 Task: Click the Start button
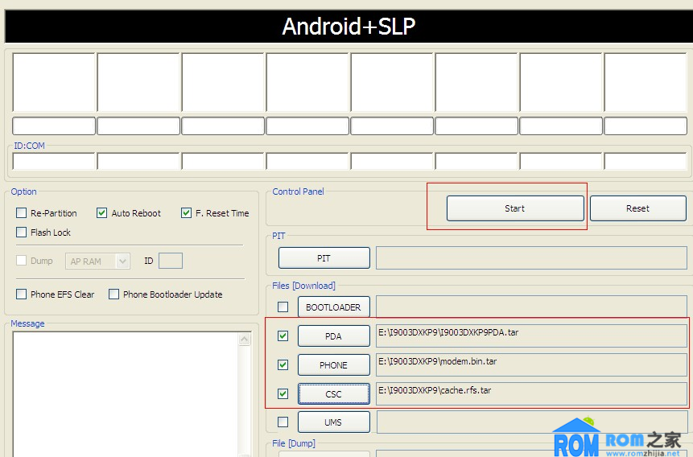pos(515,208)
